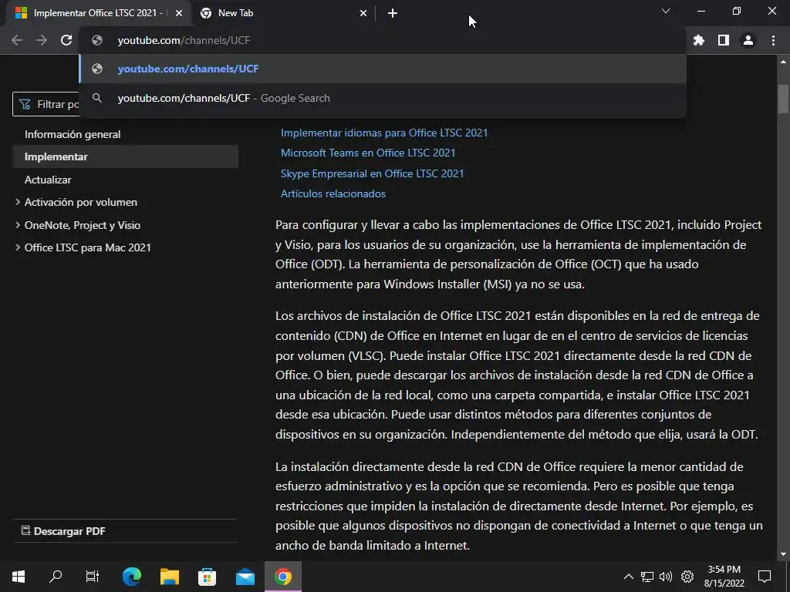Image resolution: width=790 pixels, height=592 pixels.
Task: Open the tab search chevron
Action: [x=666, y=11]
